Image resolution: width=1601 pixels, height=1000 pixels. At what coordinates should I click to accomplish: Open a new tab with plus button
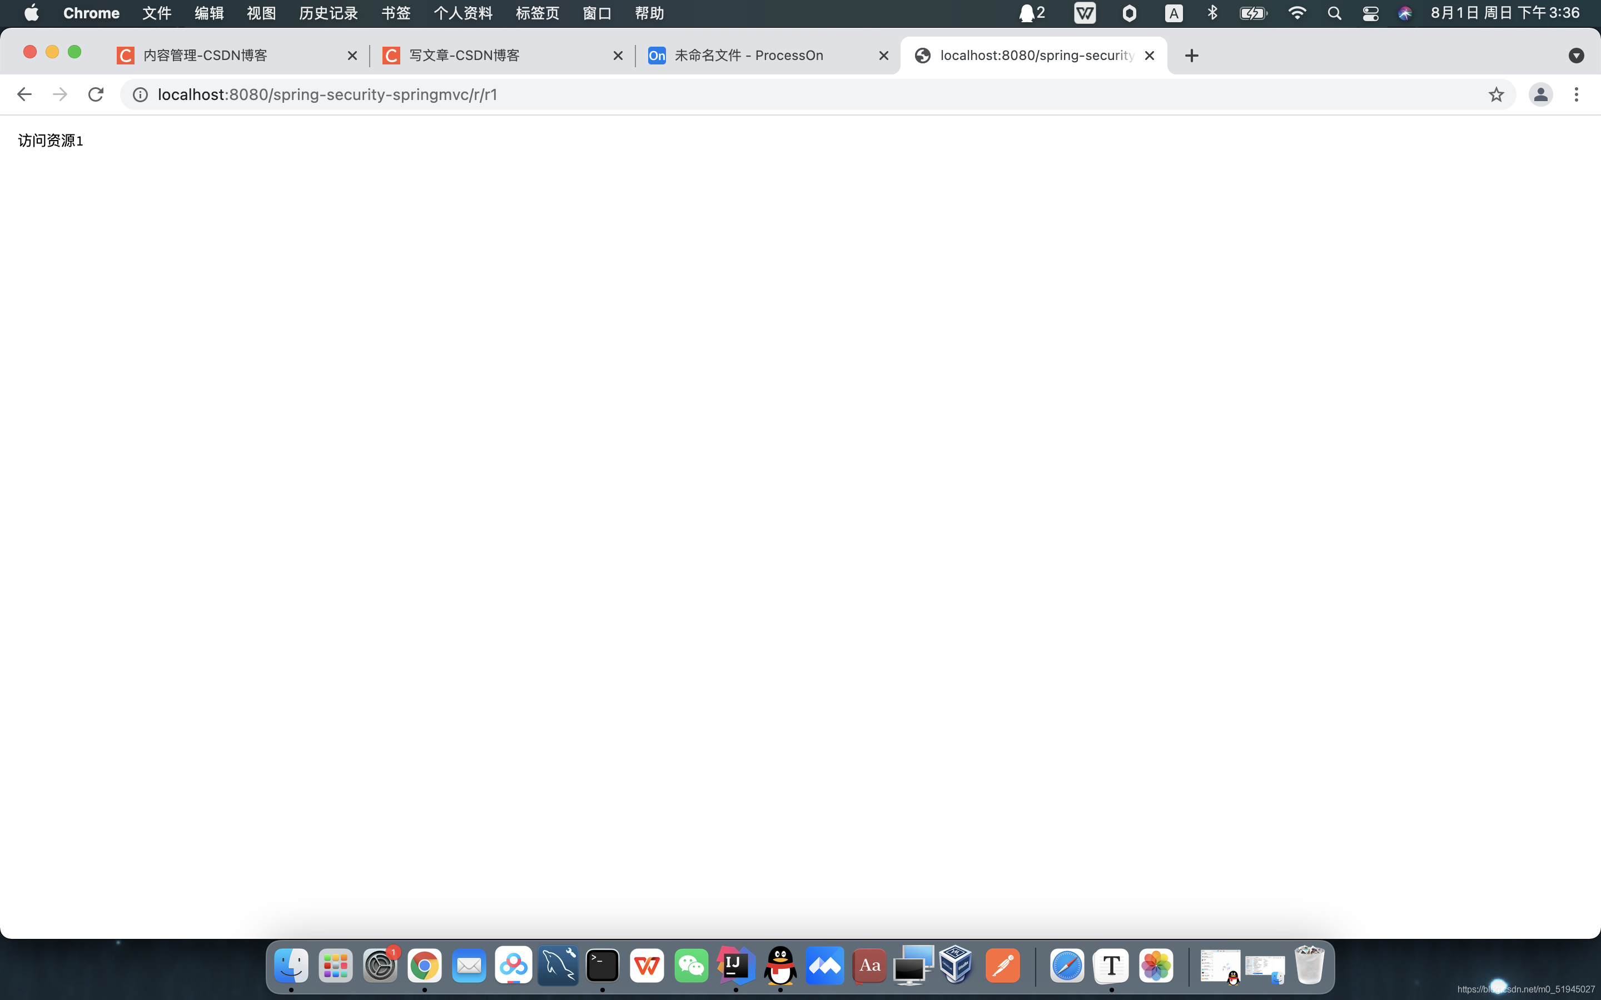point(1191,56)
